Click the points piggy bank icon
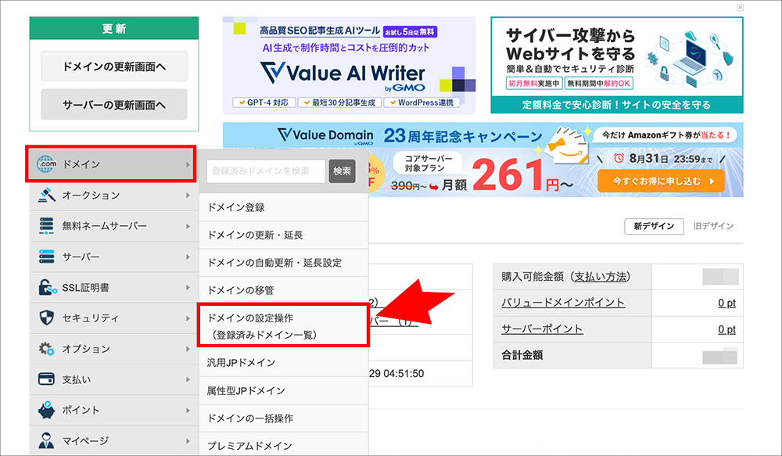Viewport: 782px width, 456px height. (x=46, y=410)
